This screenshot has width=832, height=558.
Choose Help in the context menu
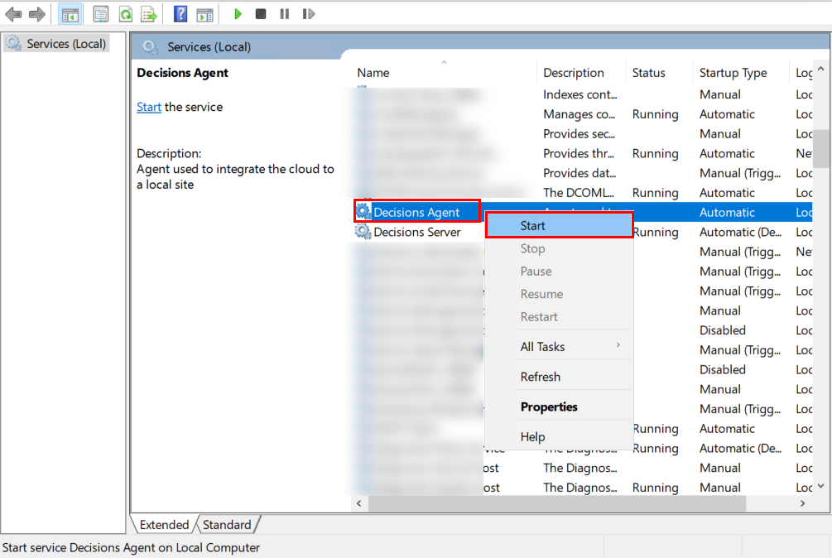tap(560, 436)
